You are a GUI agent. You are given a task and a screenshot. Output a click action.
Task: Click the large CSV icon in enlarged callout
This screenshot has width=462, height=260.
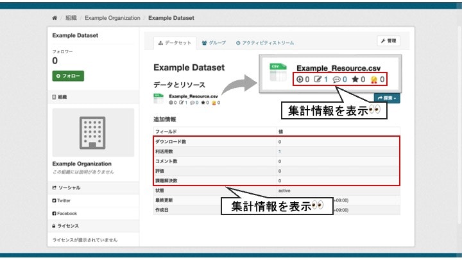click(278, 72)
